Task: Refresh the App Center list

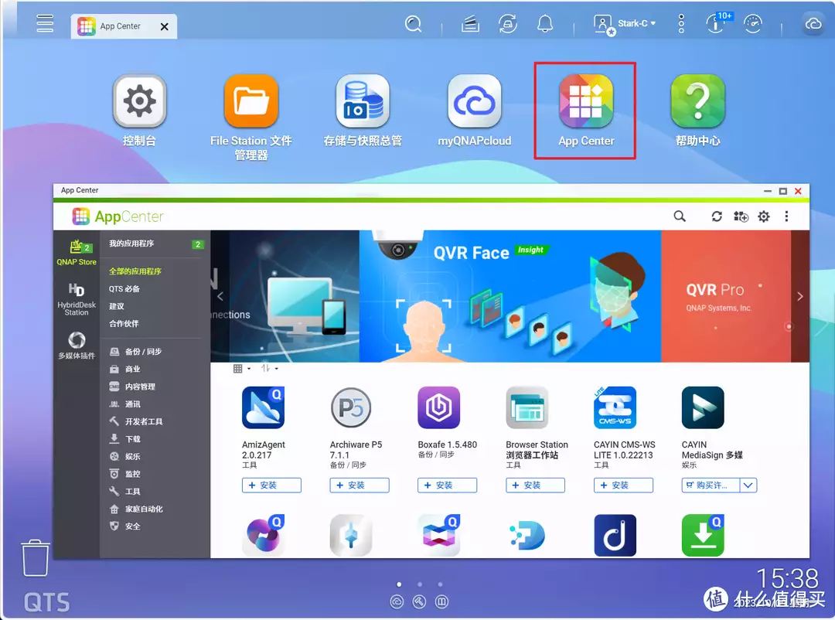Action: [x=717, y=216]
